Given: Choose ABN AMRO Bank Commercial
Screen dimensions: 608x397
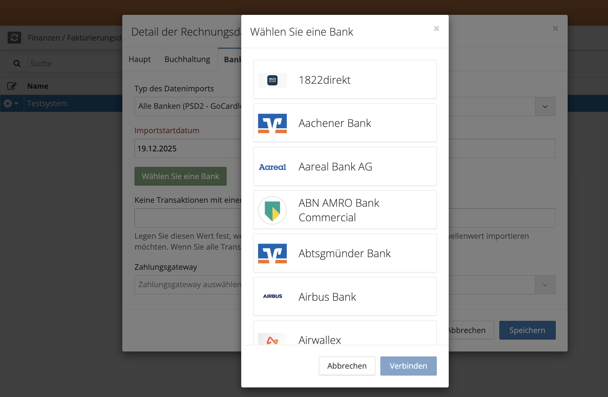Looking at the screenshot, I should coord(345,210).
